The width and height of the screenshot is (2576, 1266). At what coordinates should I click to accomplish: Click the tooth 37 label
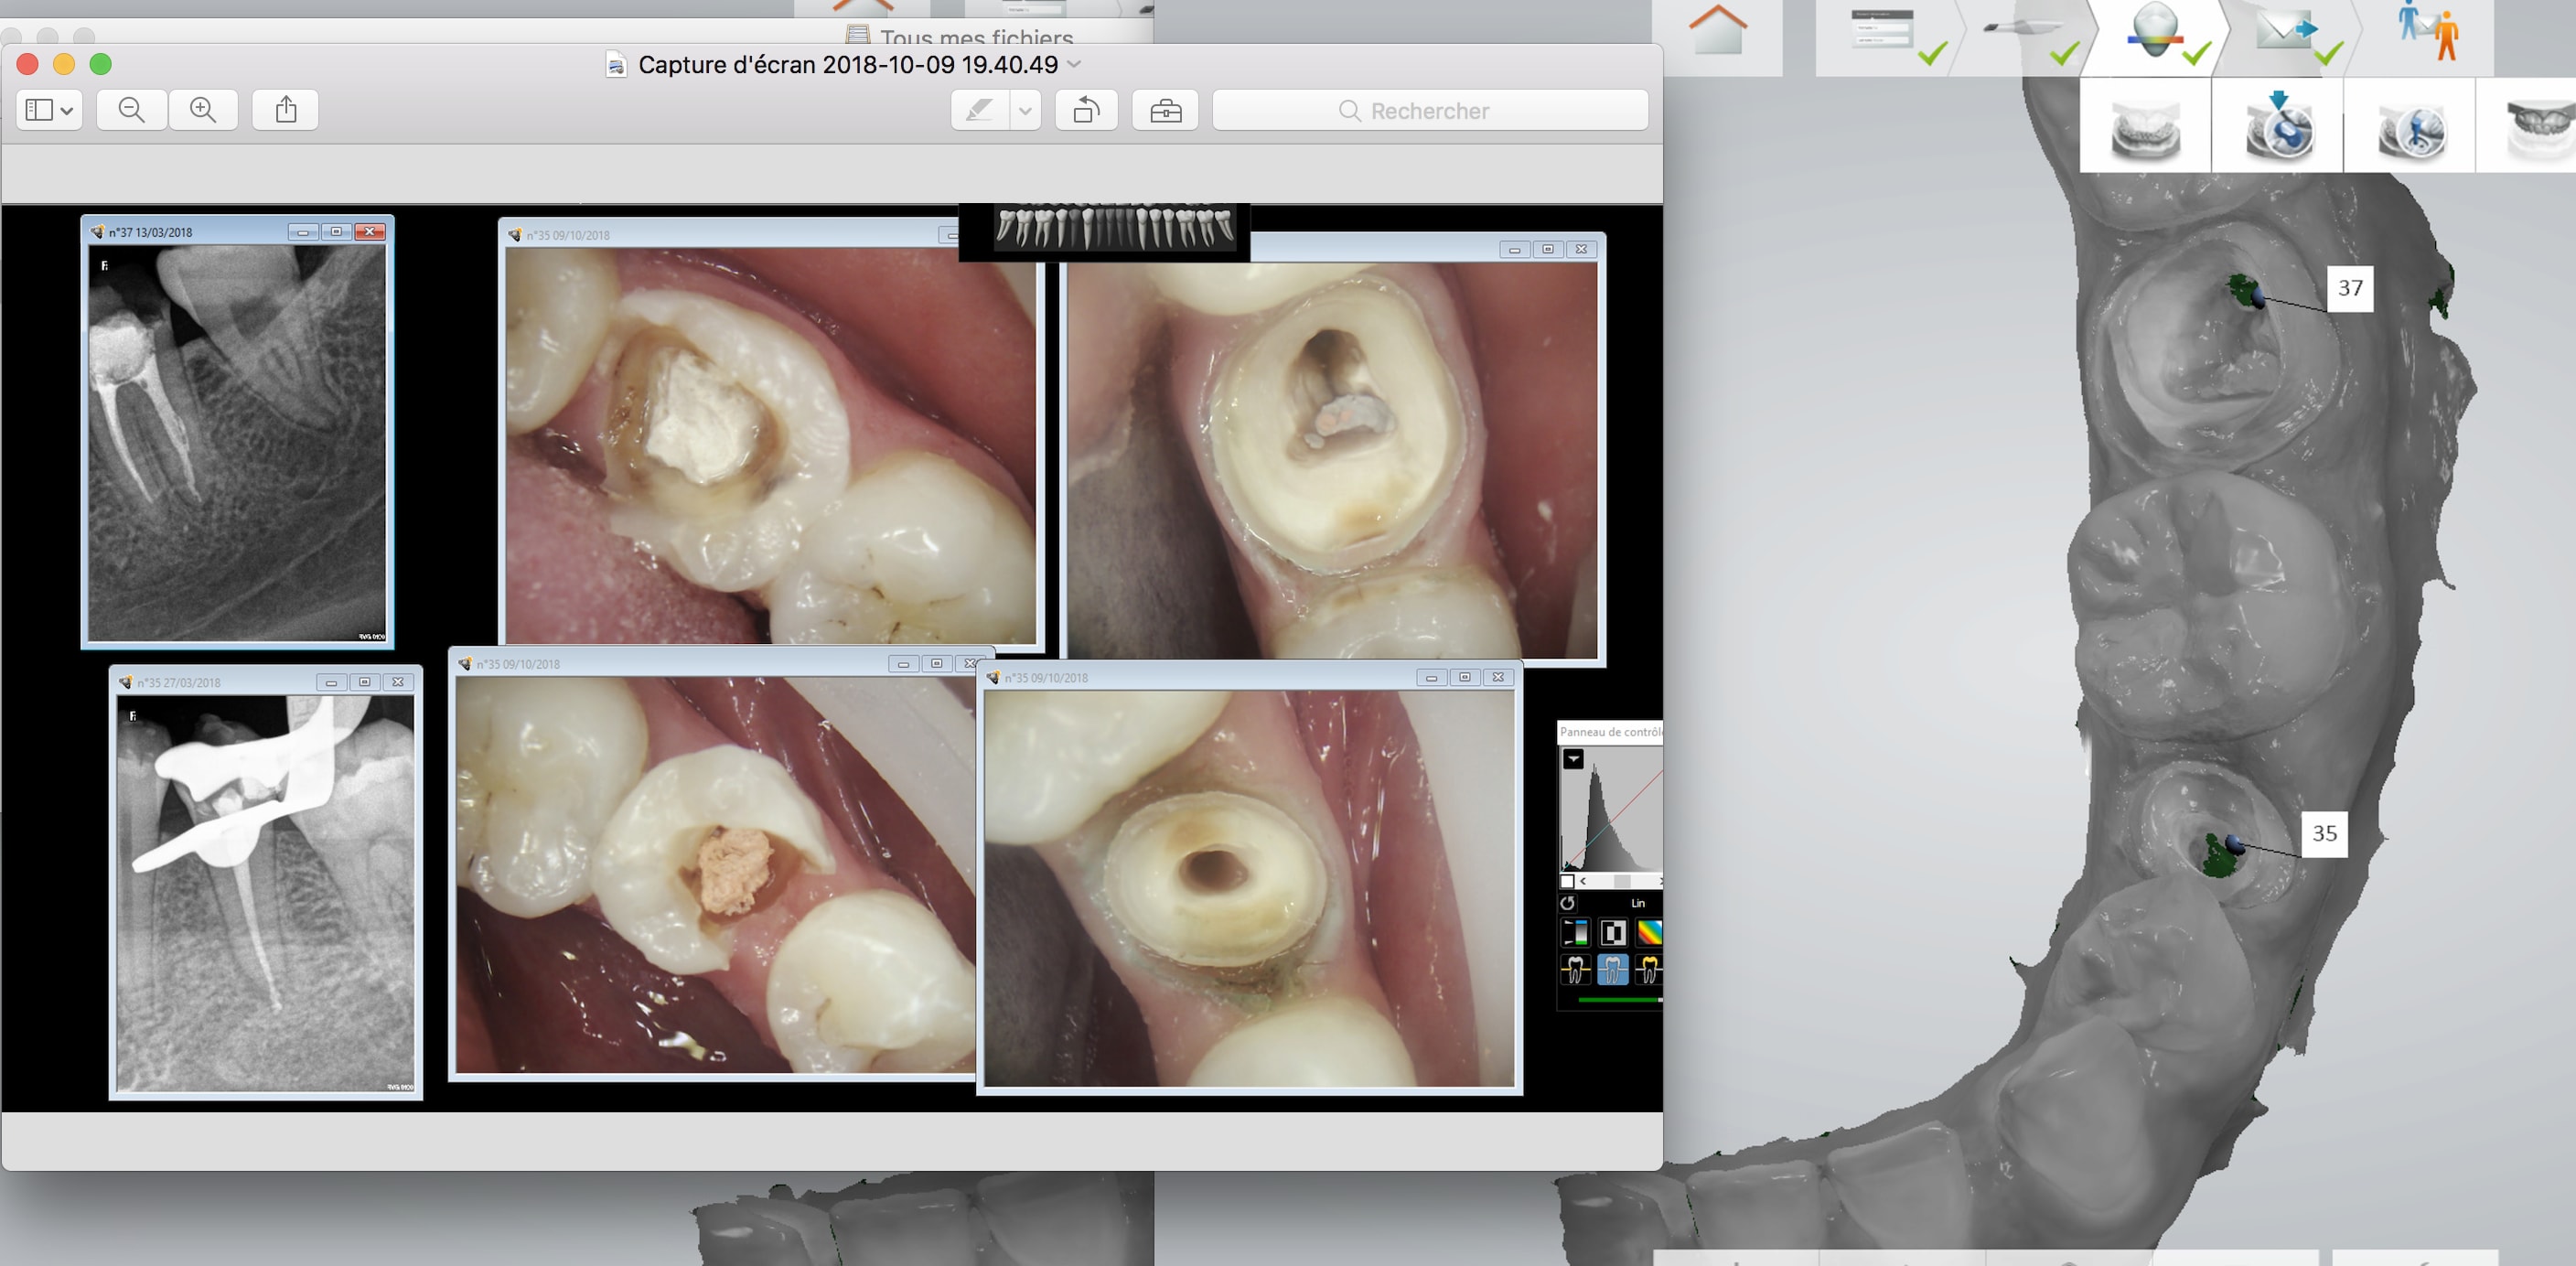click(x=2349, y=288)
